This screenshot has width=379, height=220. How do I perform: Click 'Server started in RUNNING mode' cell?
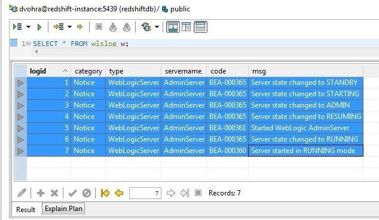[x=305, y=151]
